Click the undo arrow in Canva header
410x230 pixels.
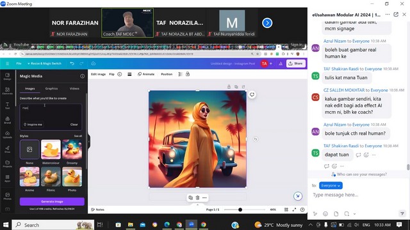[x=72, y=64]
